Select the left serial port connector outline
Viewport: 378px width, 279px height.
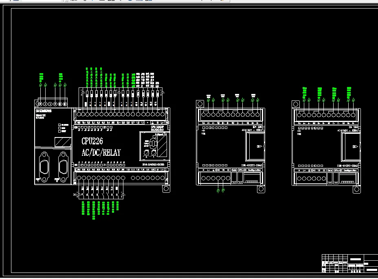(x=44, y=167)
